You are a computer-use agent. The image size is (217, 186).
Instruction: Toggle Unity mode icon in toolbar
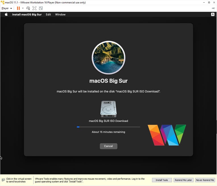(41, 8)
